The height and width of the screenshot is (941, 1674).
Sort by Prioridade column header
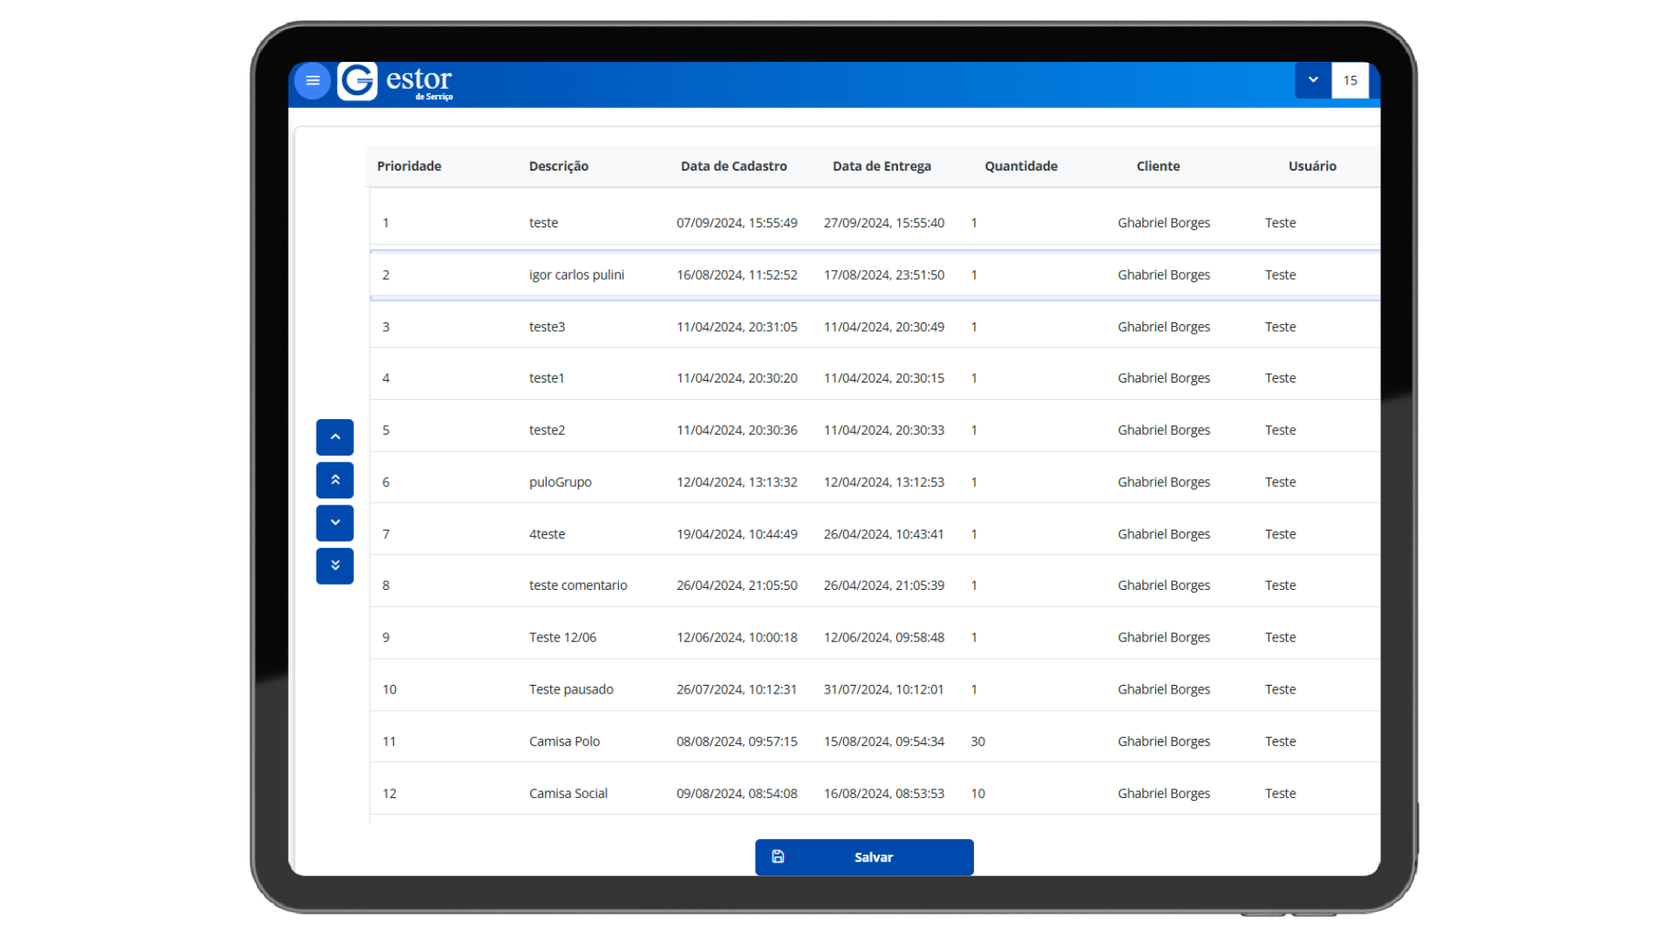[x=409, y=166]
